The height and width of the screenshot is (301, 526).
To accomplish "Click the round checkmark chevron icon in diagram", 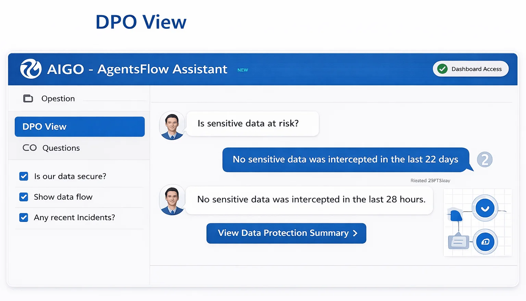I will pyautogui.click(x=485, y=208).
